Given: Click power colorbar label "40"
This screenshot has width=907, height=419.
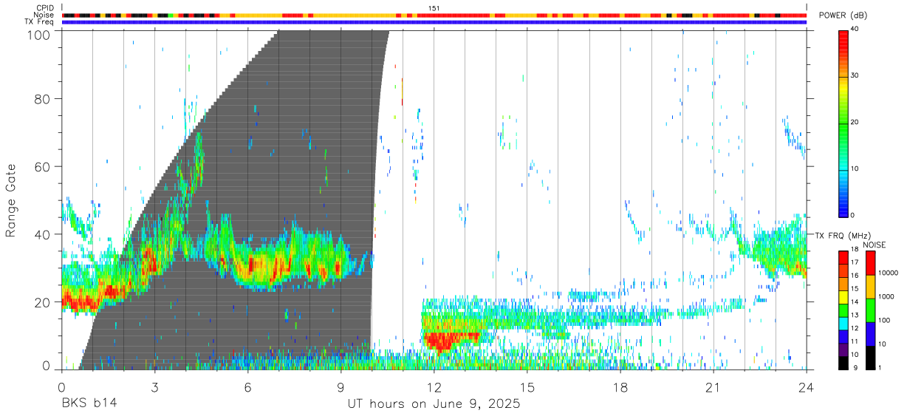Looking at the screenshot, I should [x=856, y=30].
